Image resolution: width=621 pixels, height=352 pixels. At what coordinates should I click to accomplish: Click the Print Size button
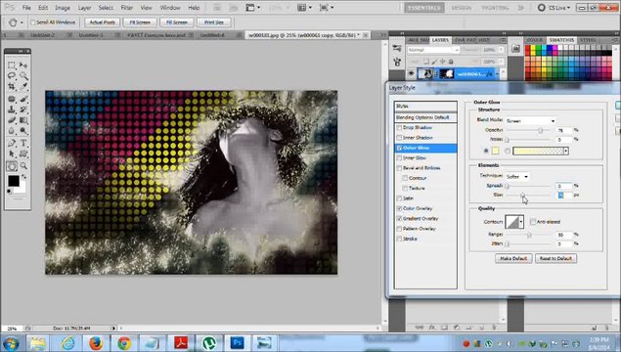pyautogui.click(x=214, y=22)
